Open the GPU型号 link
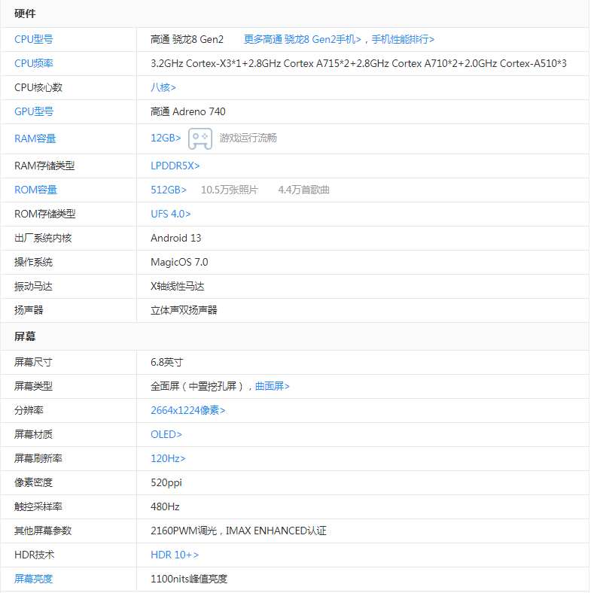The height and width of the screenshot is (593, 591). click(34, 111)
